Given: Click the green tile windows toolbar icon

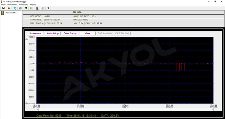Looking at the screenshot, I should coord(31,8).
